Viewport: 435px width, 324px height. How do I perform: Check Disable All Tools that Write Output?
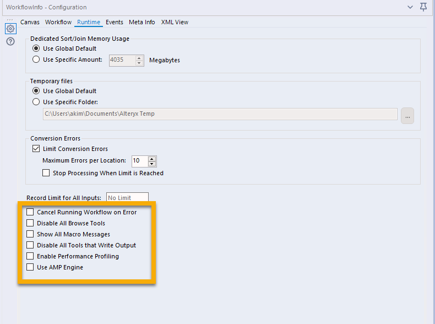pos(30,245)
